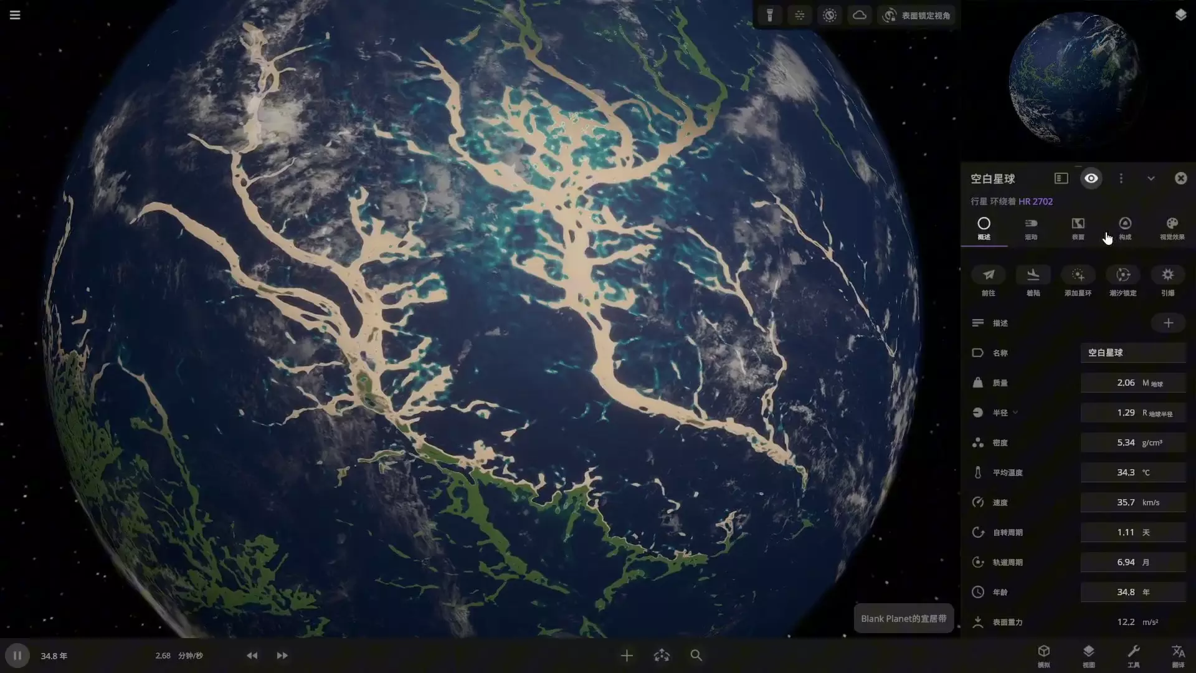This screenshot has height=673, width=1196.
Task: Click the plus add object icon
Action: [x=627, y=656]
